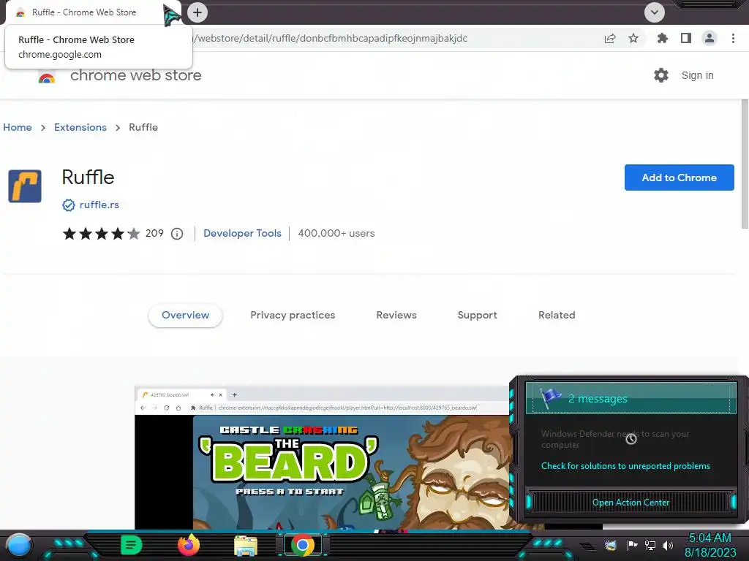Open the Windows Start orb
Screen dimensions: 749x561
[x=19, y=545]
